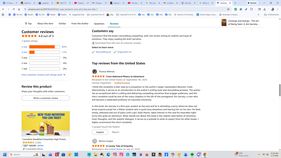281x158 pixels.
Task: Click the Instagram taskbar icon
Action: [x=115, y=154]
